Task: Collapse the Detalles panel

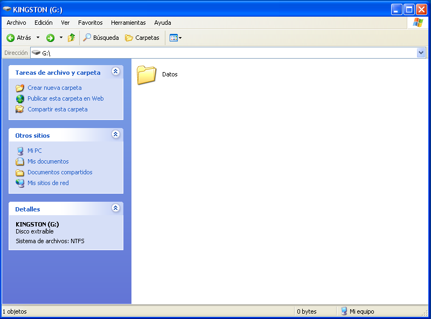Action: point(116,208)
